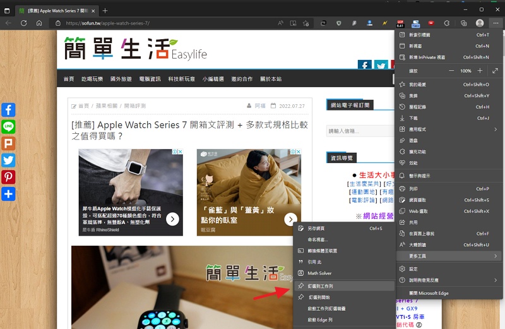Open more share options blue plus icon
The image size is (505, 329).
coord(8,194)
